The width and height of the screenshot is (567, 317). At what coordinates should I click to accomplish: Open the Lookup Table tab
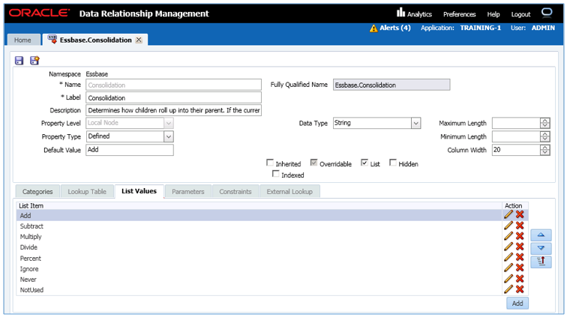coord(87,192)
